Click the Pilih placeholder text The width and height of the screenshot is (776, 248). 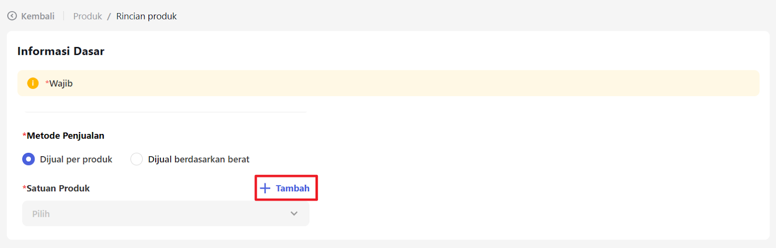click(x=41, y=214)
